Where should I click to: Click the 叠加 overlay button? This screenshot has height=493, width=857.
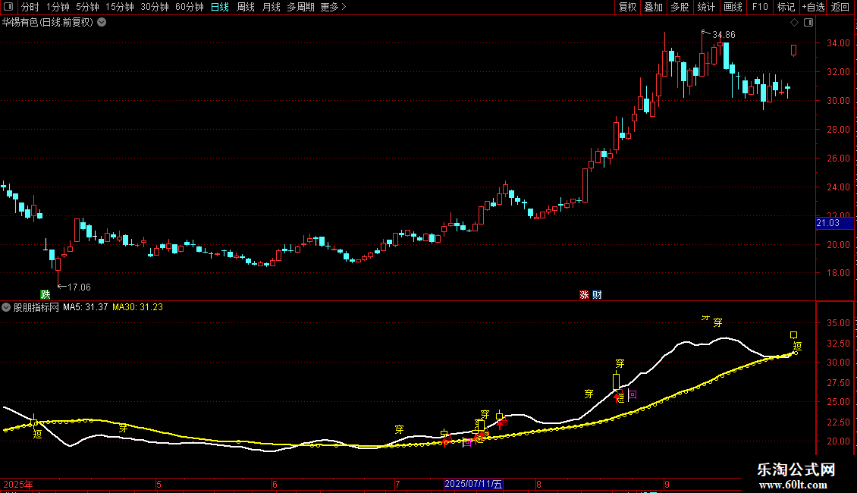coord(653,7)
